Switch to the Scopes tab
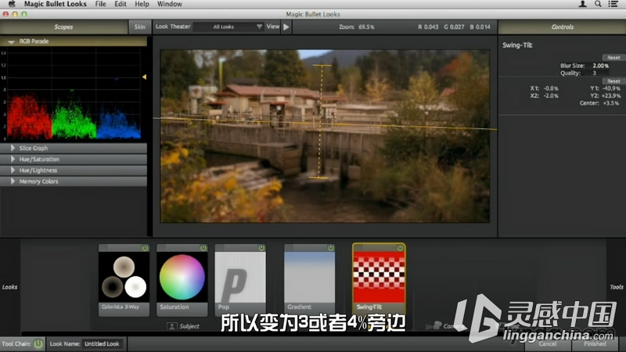The width and height of the screenshot is (626, 352). [x=63, y=27]
